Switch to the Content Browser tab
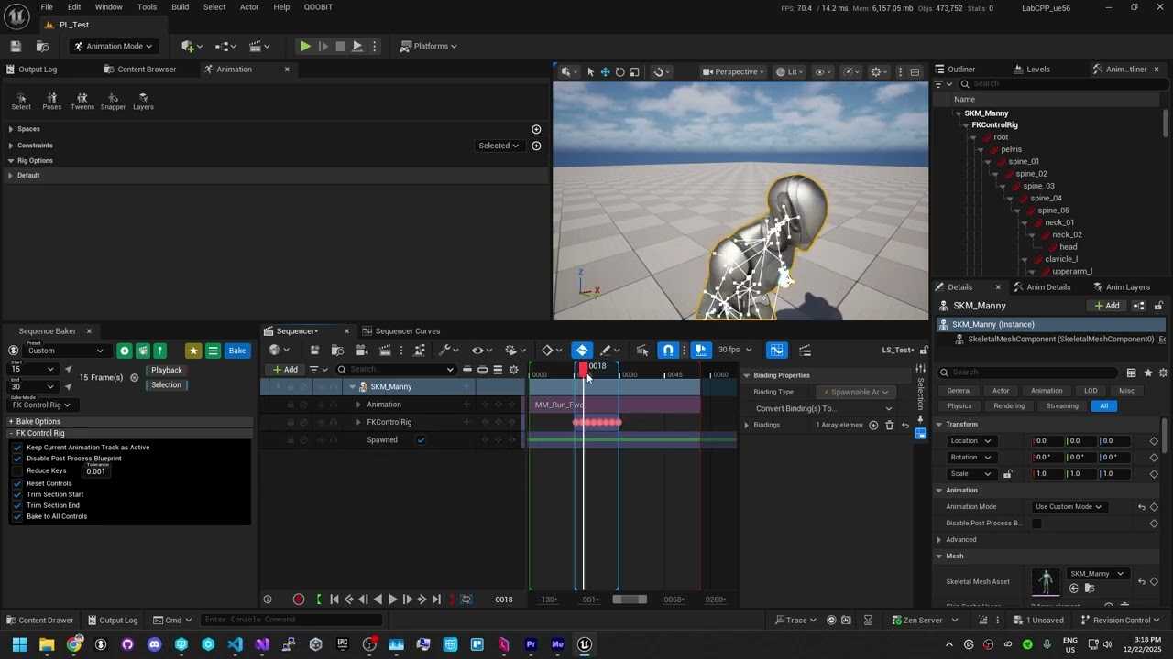1173x659 pixels. [x=139, y=69]
